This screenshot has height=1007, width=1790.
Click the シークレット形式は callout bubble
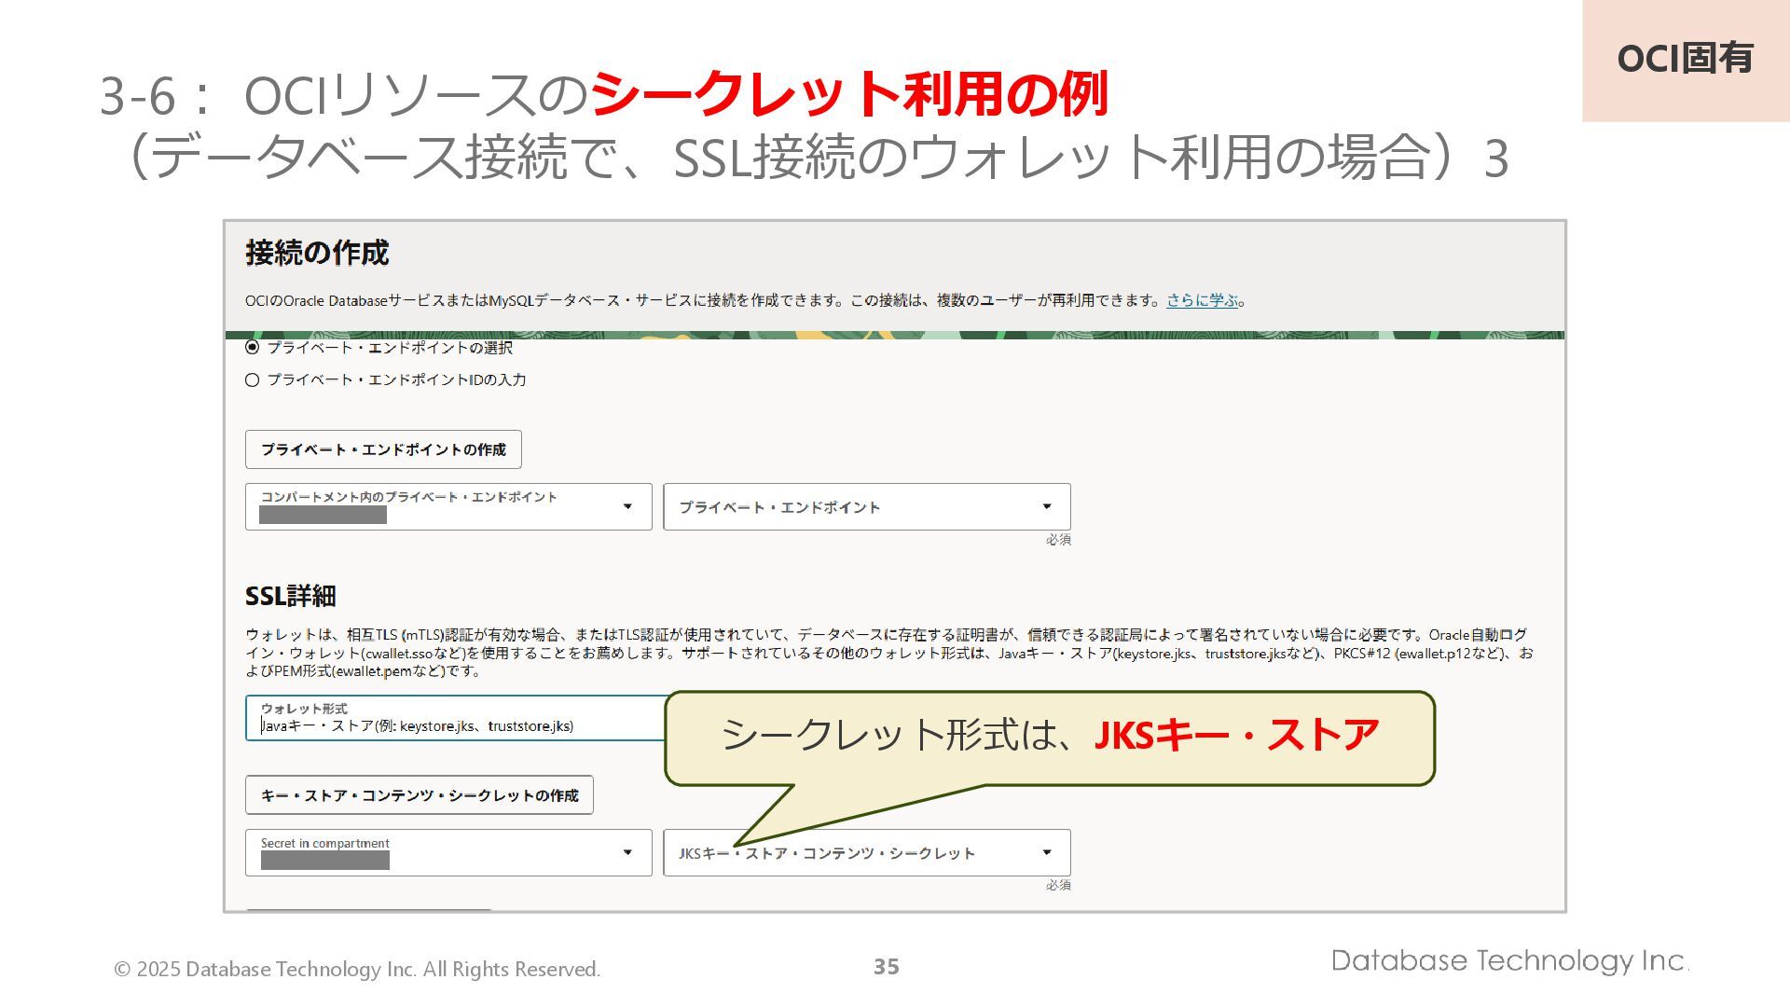1049,737
